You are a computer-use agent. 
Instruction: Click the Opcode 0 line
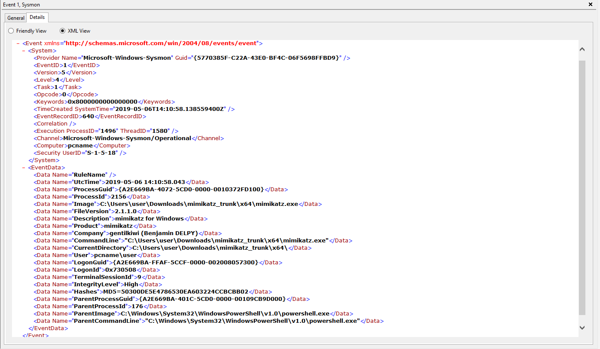pyautogui.click(x=66, y=95)
